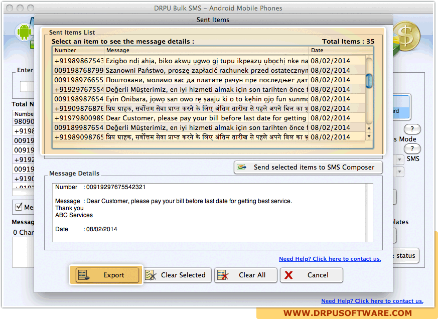Select the Hindi message row for +9190987687

pyautogui.click(x=209, y=108)
